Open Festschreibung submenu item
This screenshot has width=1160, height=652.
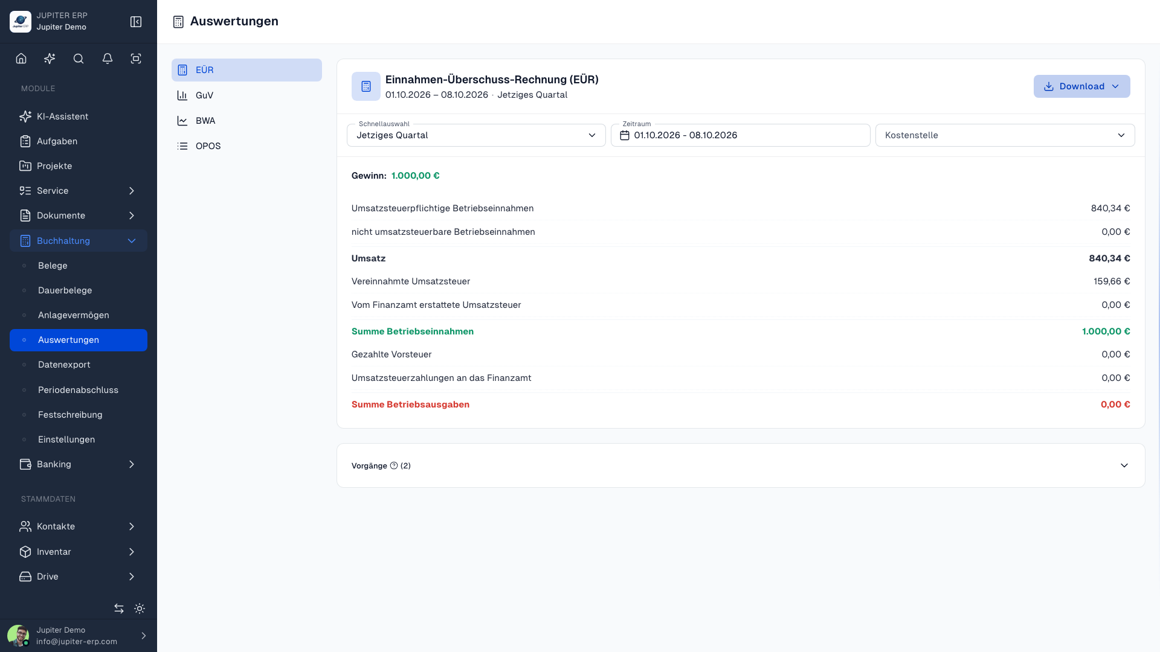[x=79, y=415]
